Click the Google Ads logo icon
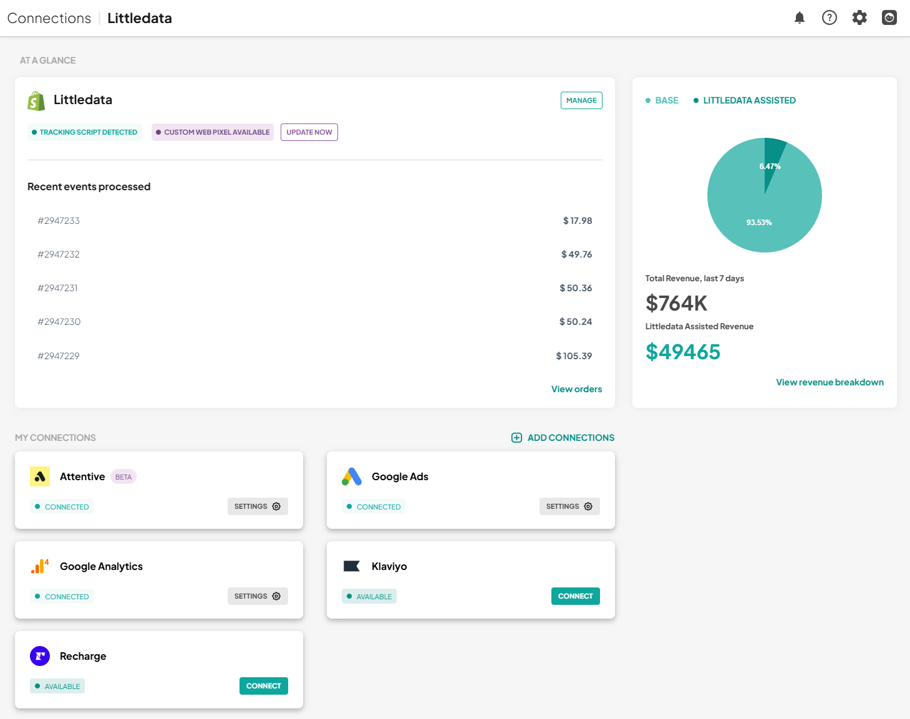The image size is (910, 719). (352, 476)
